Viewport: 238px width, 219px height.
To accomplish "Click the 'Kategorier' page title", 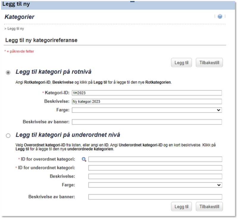I will (x=19, y=17).
